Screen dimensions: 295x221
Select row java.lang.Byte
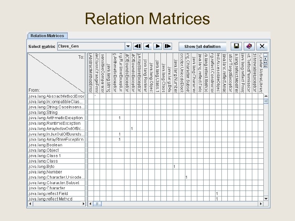[x=56, y=166]
